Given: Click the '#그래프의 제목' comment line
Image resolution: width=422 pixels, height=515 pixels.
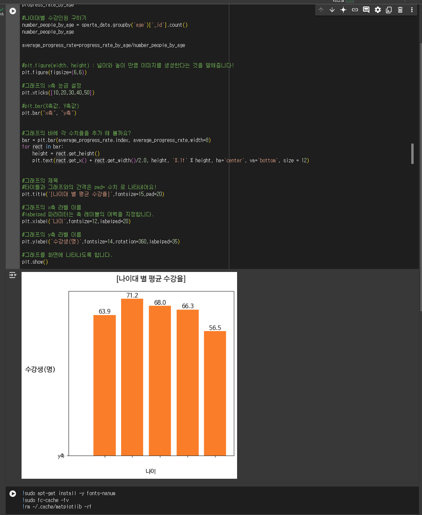Looking at the screenshot, I should coord(40,180).
